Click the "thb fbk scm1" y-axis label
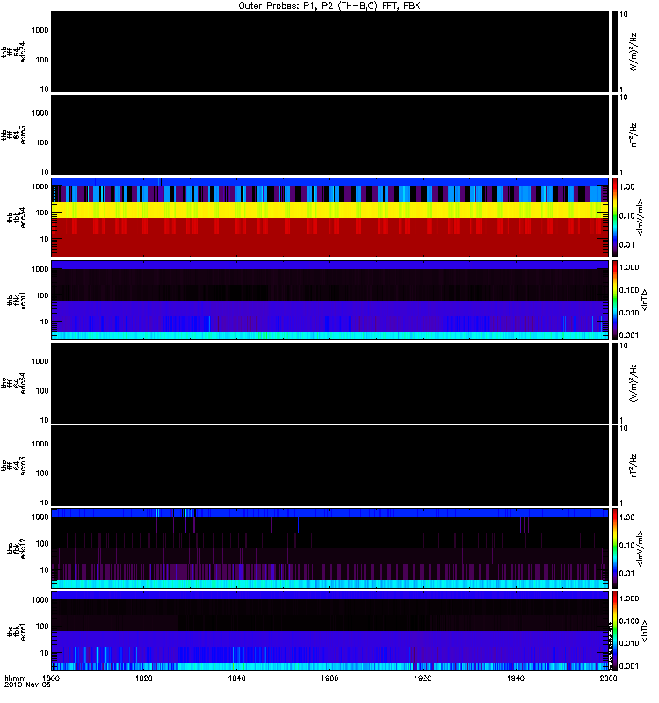This screenshot has width=659, height=703. click(x=17, y=300)
